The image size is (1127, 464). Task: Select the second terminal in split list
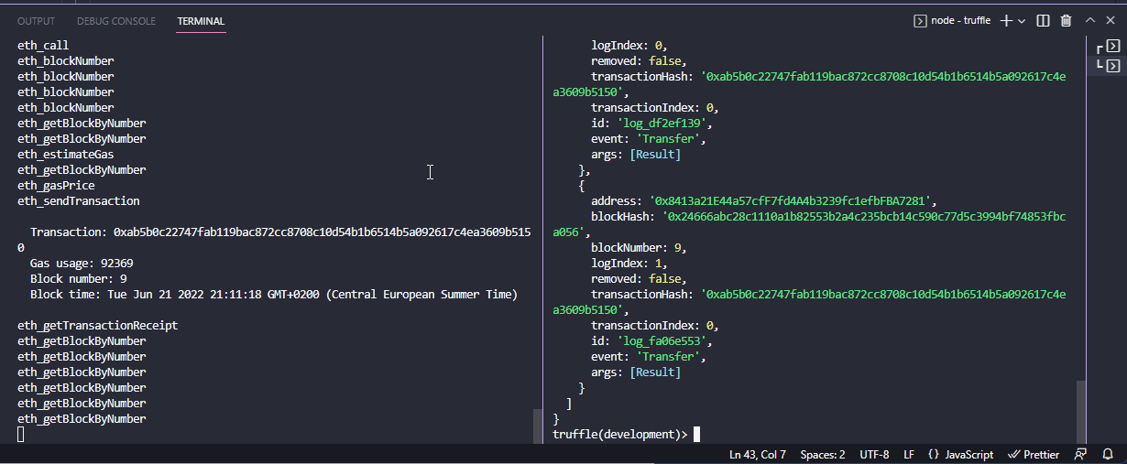point(1111,65)
